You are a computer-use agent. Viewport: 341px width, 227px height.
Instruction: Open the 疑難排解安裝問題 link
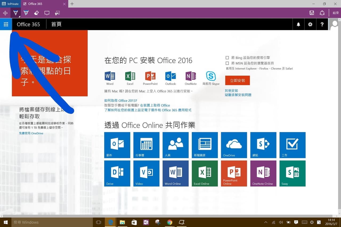[238, 95]
